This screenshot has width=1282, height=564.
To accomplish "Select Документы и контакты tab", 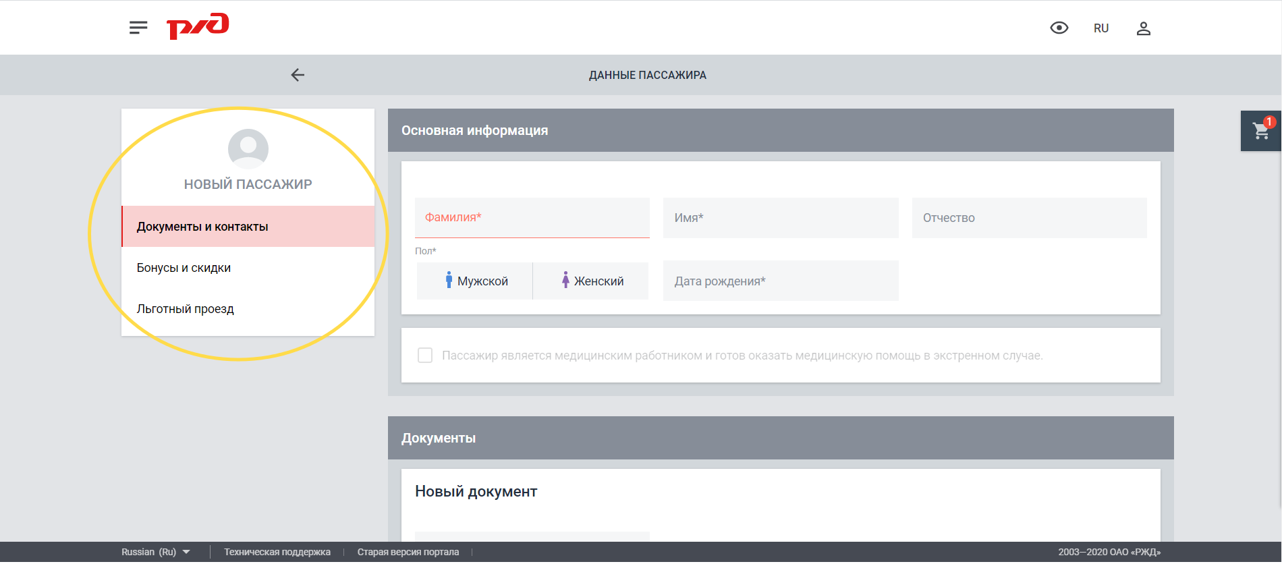I will [248, 227].
